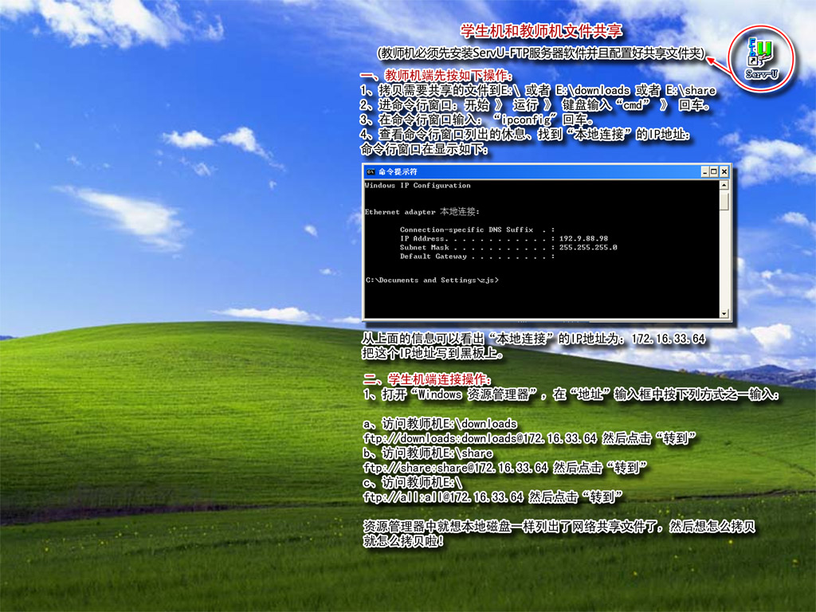Click the 命令提示符 window title text
This screenshot has width=816, height=612.
398,172
